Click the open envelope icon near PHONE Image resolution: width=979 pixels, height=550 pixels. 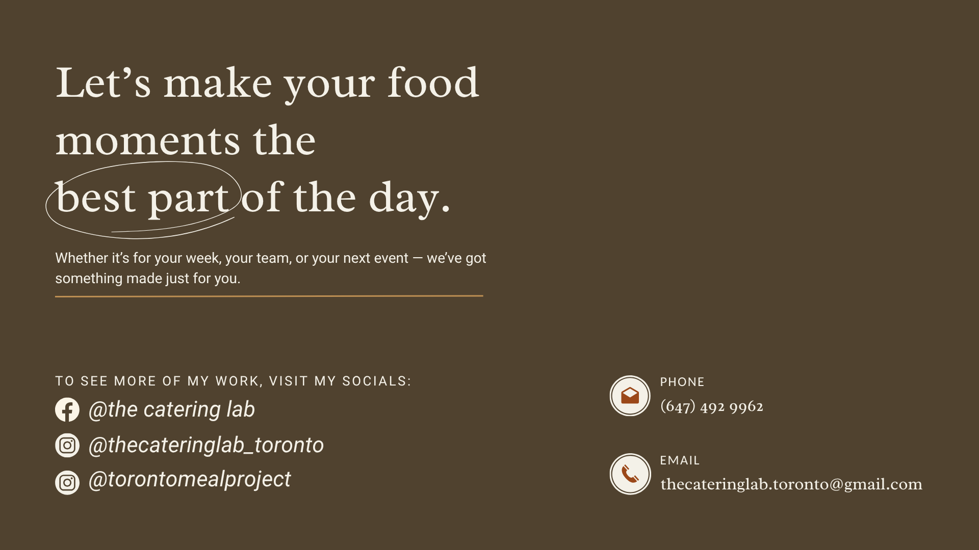(630, 396)
